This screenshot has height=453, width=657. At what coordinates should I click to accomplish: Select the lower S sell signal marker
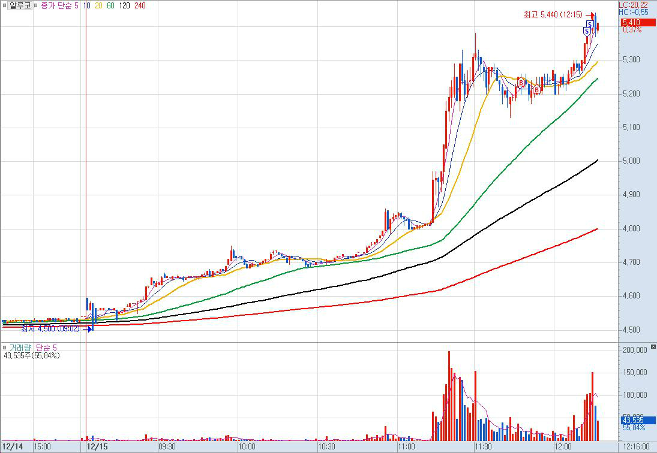click(x=586, y=31)
